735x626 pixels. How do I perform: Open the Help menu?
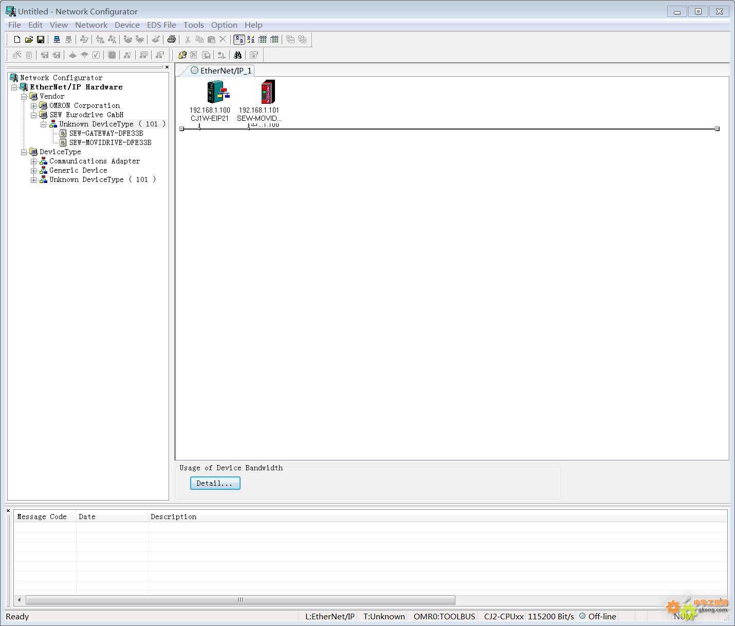click(253, 25)
